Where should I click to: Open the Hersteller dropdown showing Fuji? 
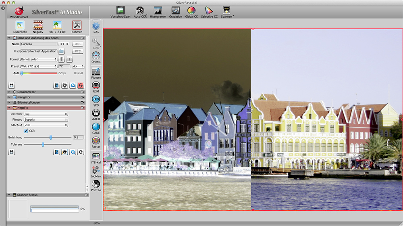[x=46, y=114]
